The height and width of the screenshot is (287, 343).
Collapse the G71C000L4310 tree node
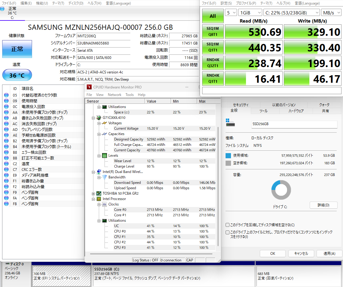click(x=93, y=118)
